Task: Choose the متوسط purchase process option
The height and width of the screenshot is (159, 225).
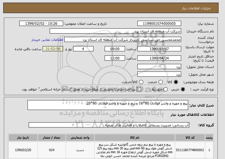Action: click(x=166, y=89)
